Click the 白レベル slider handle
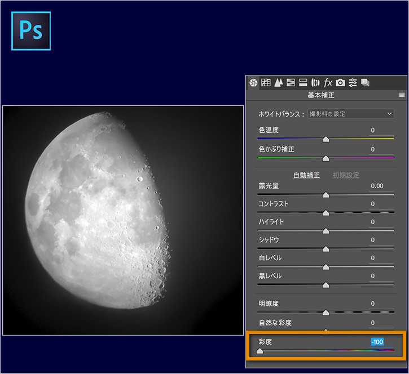409x374 pixels. [x=326, y=267]
